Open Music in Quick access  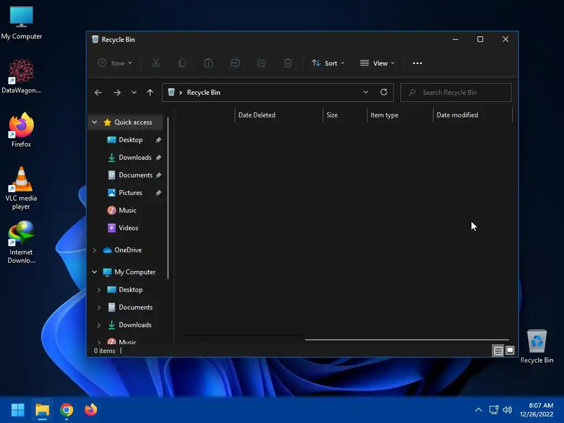pyautogui.click(x=127, y=210)
